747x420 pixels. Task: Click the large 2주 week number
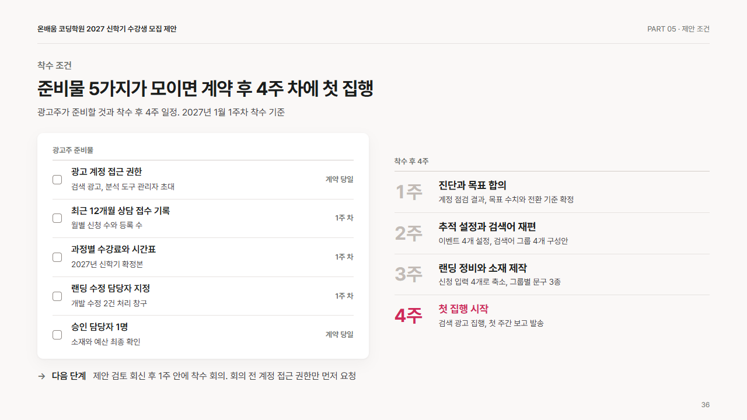coord(409,233)
